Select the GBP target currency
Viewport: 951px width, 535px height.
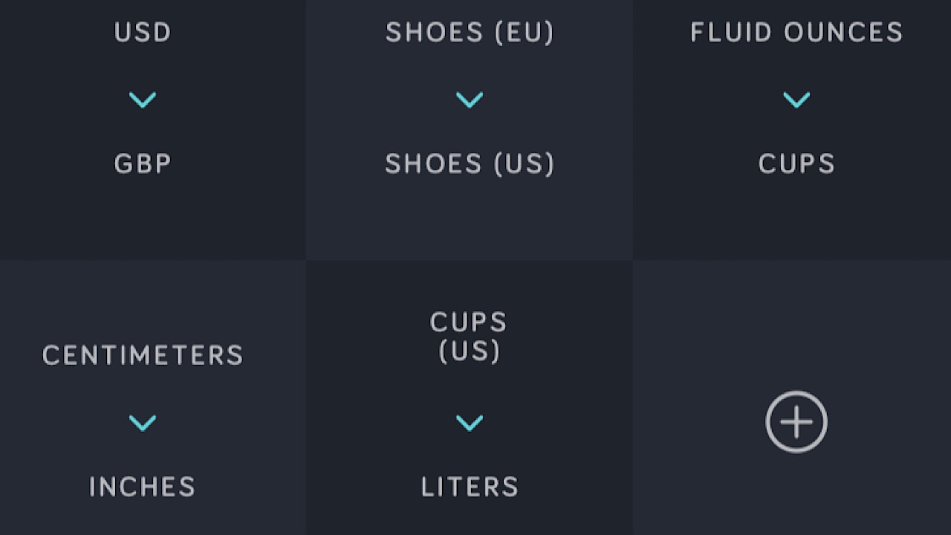(x=142, y=163)
